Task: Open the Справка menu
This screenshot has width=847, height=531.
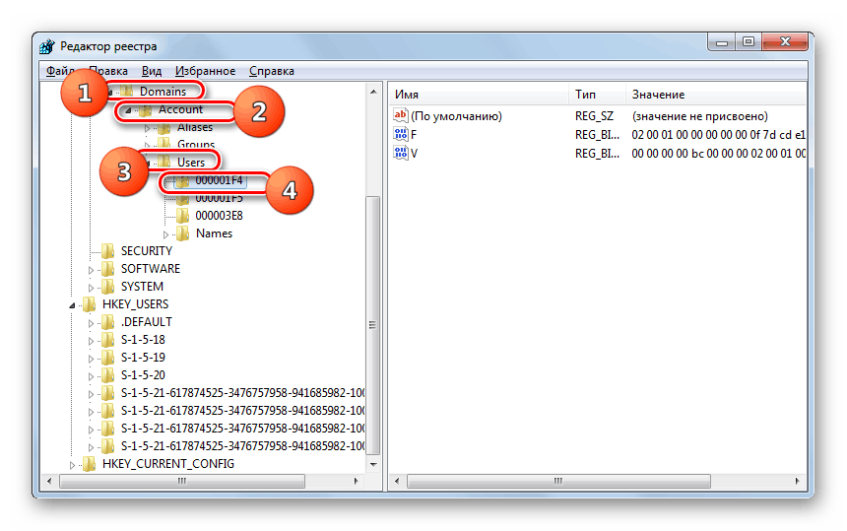Action: pos(272,71)
